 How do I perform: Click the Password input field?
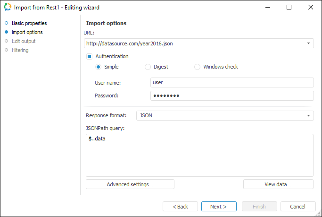click(x=231, y=96)
